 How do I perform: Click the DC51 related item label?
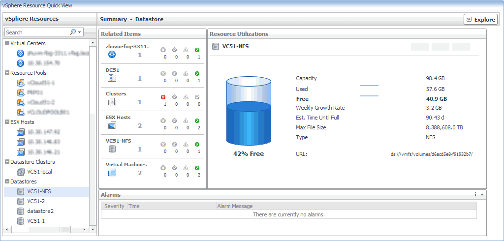113,70
